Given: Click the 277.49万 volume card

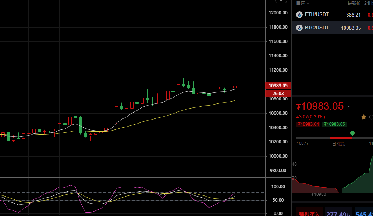Looking at the screenshot, I should tap(338, 213).
